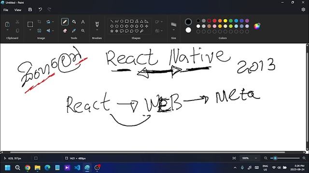Expand the Paste options arrow
The width and height of the screenshot is (309, 173).
7,30
